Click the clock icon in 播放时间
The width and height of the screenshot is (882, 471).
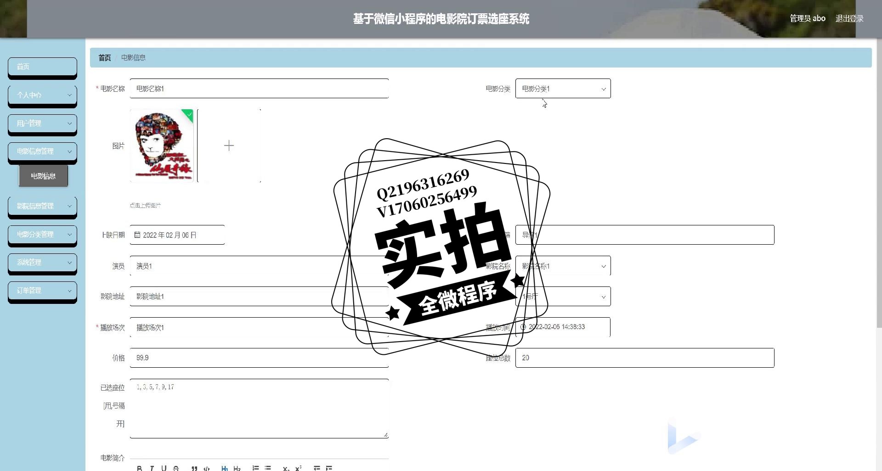(x=523, y=327)
